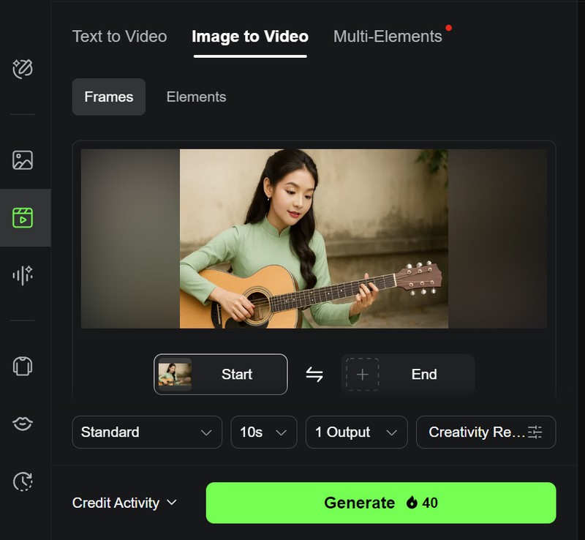The height and width of the screenshot is (540, 585).
Task: Switch to Elements mode
Action: [196, 97]
